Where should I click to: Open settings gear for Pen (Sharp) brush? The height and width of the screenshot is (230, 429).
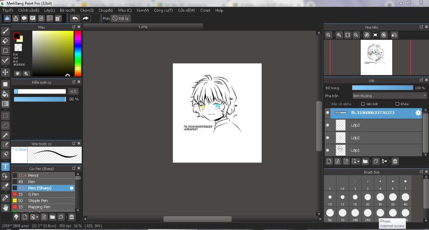pos(71,188)
